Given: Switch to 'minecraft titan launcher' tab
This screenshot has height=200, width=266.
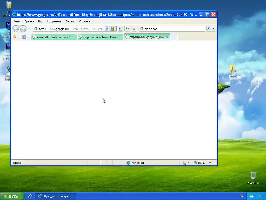Looking at the screenshot, I should (x=54, y=37).
